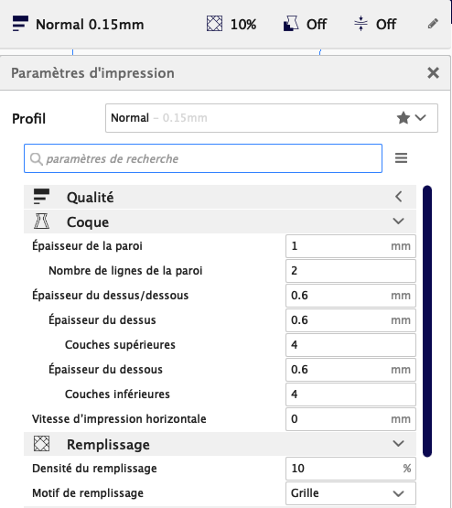The image size is (452, 508).
Task: Open the Motif de remplissage Grille dropdown
Action: (350, 493)
